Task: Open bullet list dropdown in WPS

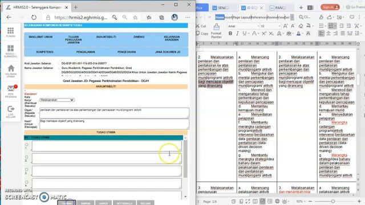Action: 325,26
